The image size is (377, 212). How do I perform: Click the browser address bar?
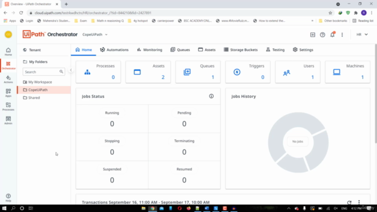178,13
